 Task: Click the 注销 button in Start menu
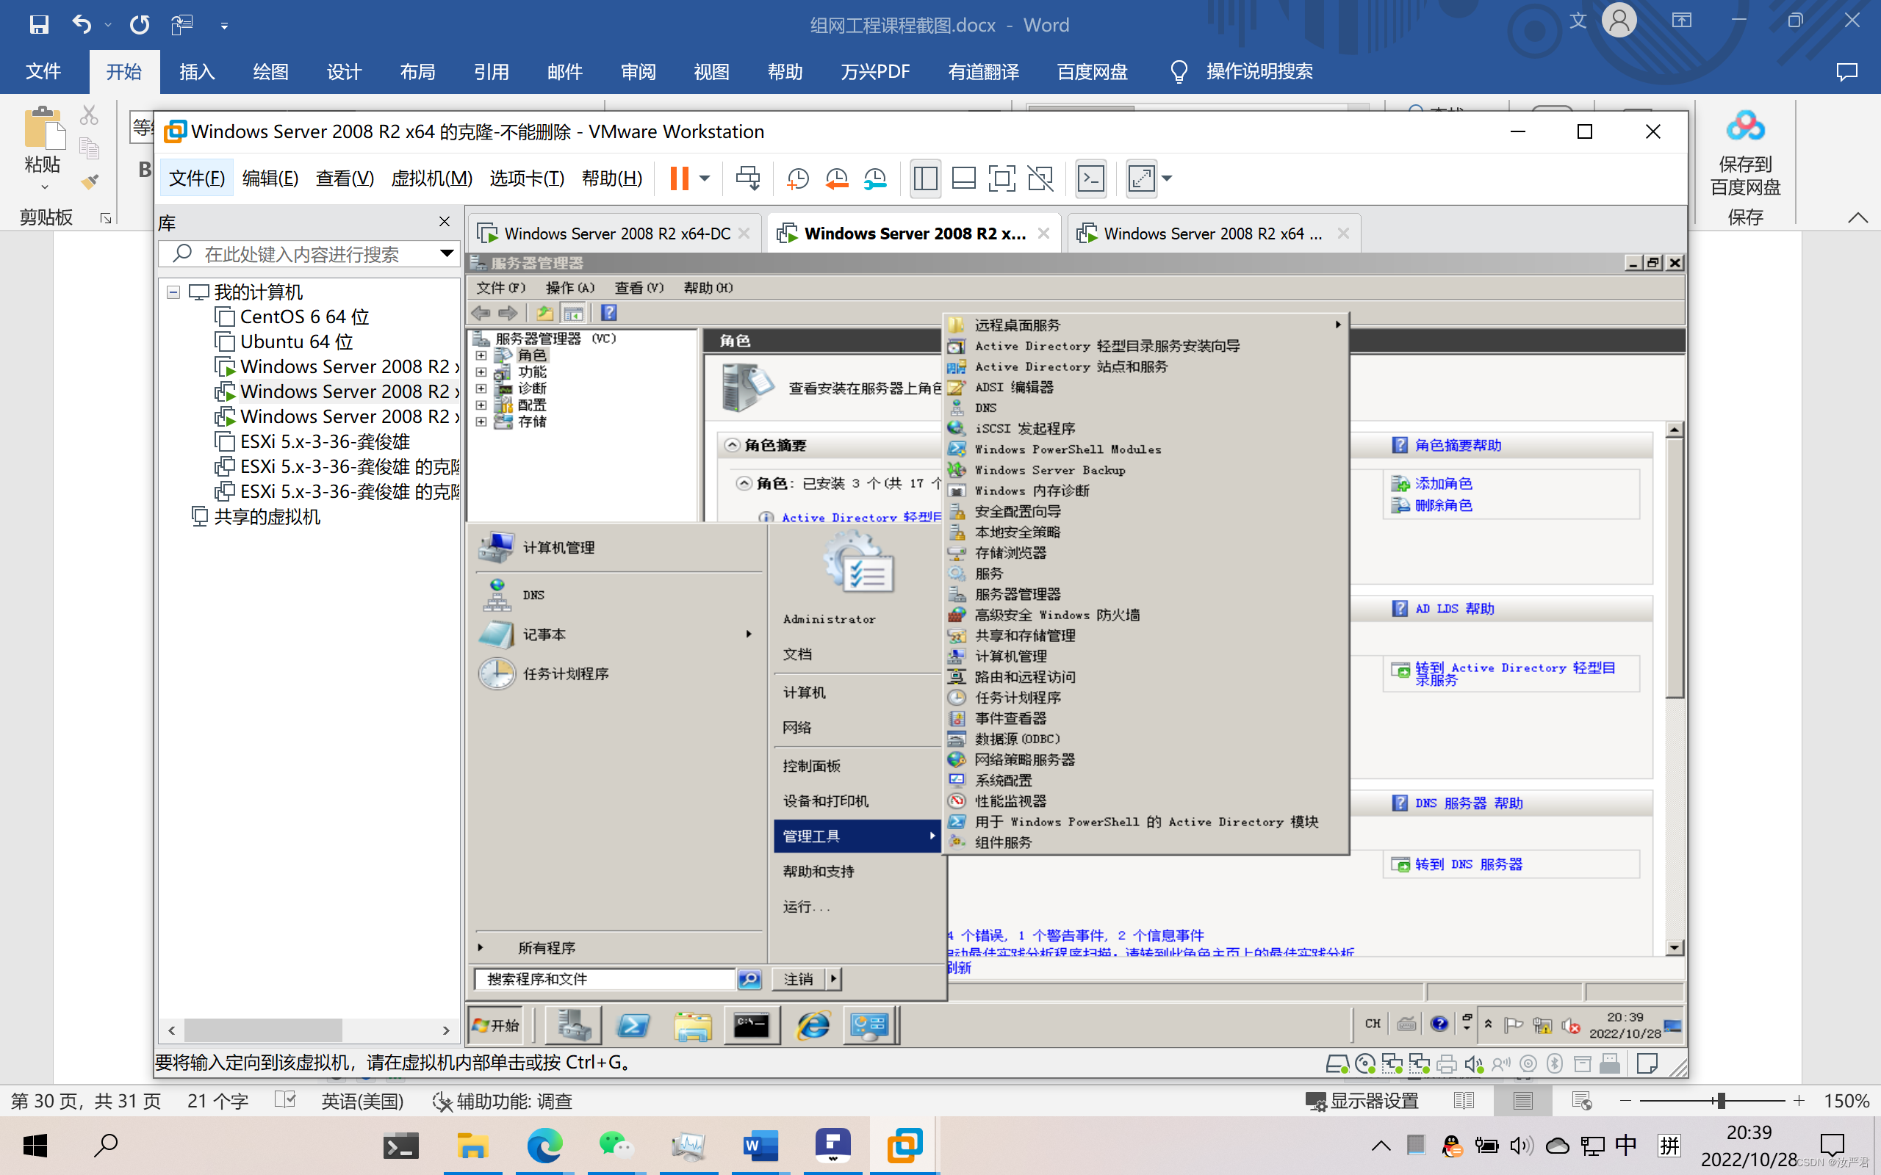point(798,979)
